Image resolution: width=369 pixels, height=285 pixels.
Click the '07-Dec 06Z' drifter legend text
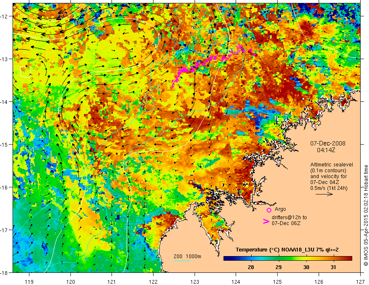click(286, 223)
